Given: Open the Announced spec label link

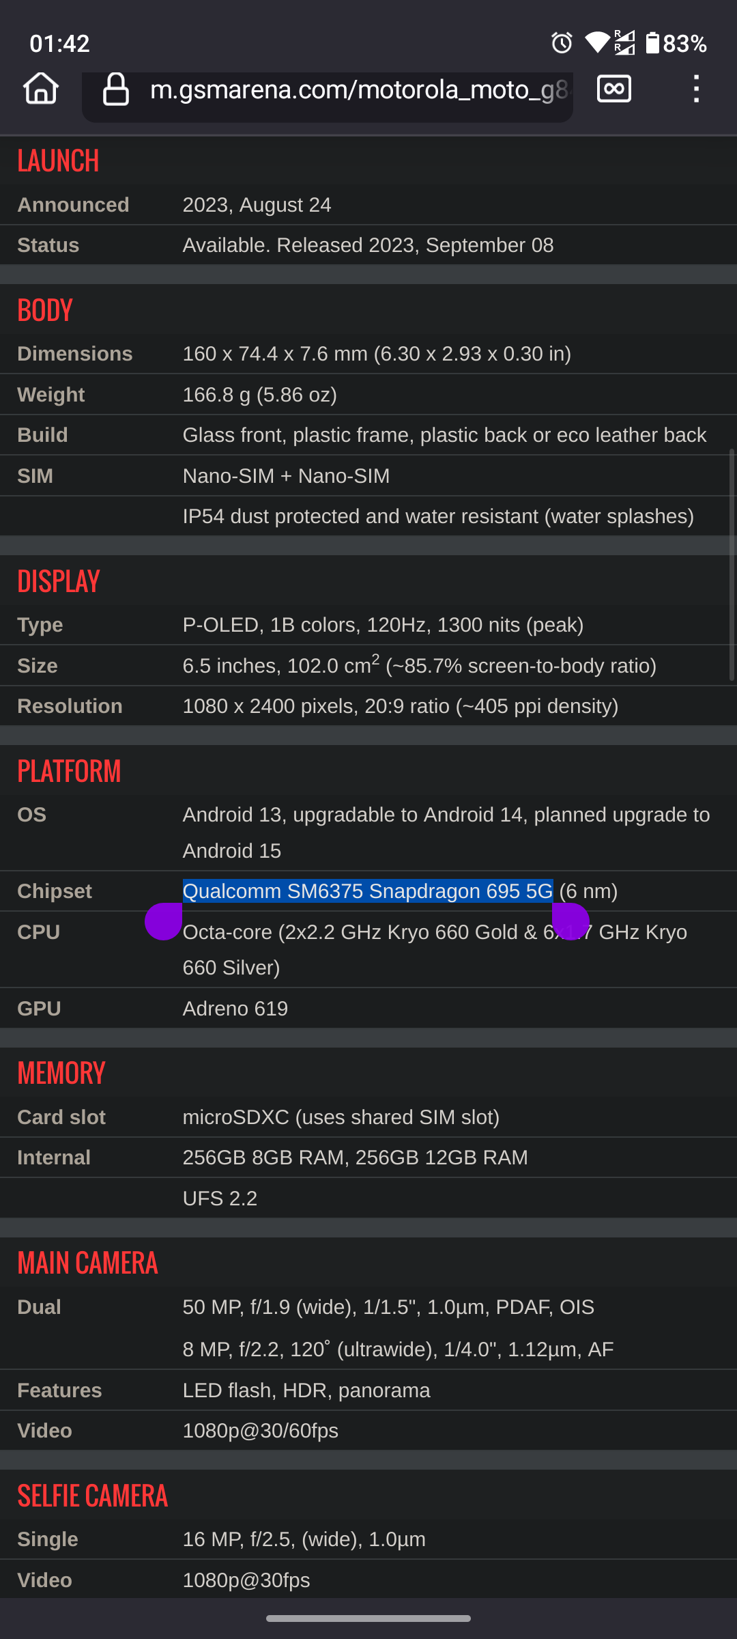Looking at the screenshot, I should 73,205.
